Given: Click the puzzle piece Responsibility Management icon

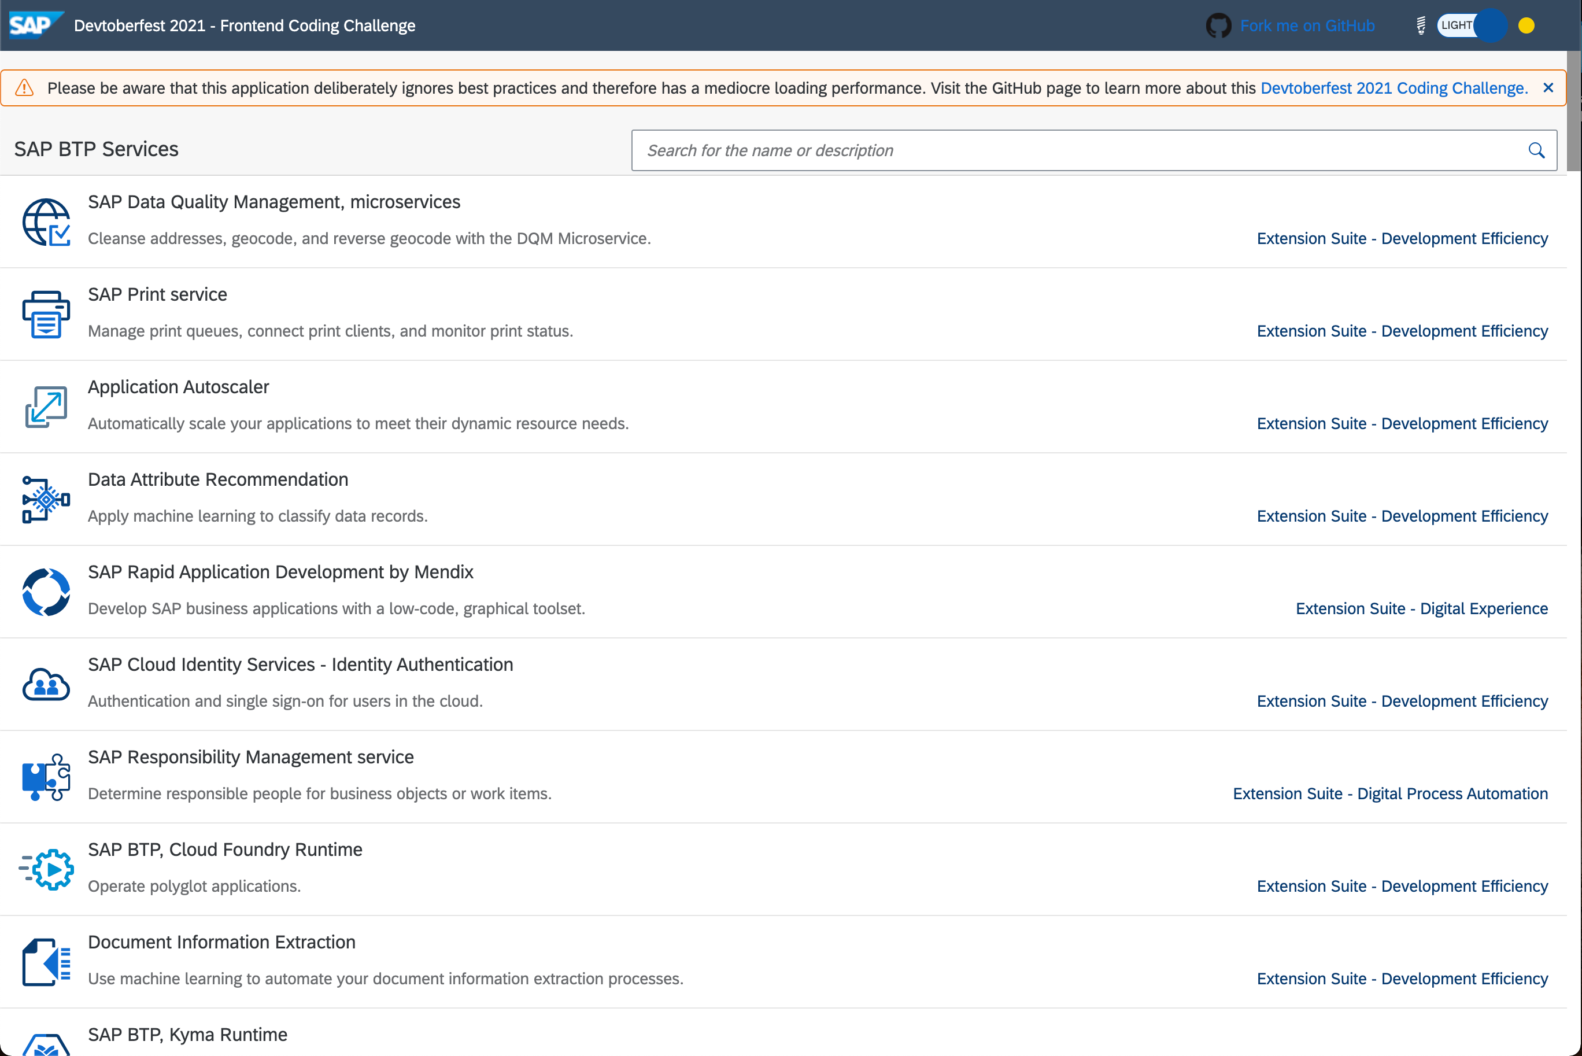Looking at the screenshot, I should click(x=46, y=777).
